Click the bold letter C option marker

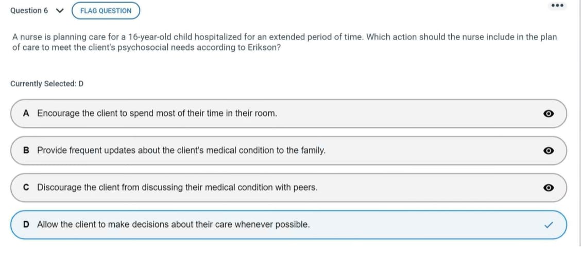coord(26,187)
